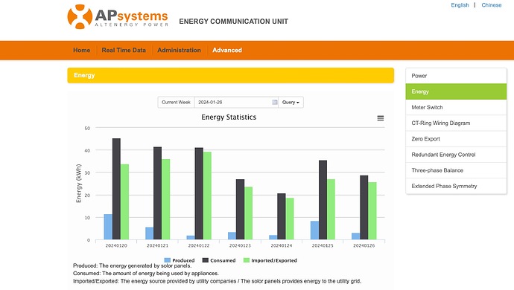Open the Meter Switch sidebar item
514x290 pixels.
tap(456, 107)
